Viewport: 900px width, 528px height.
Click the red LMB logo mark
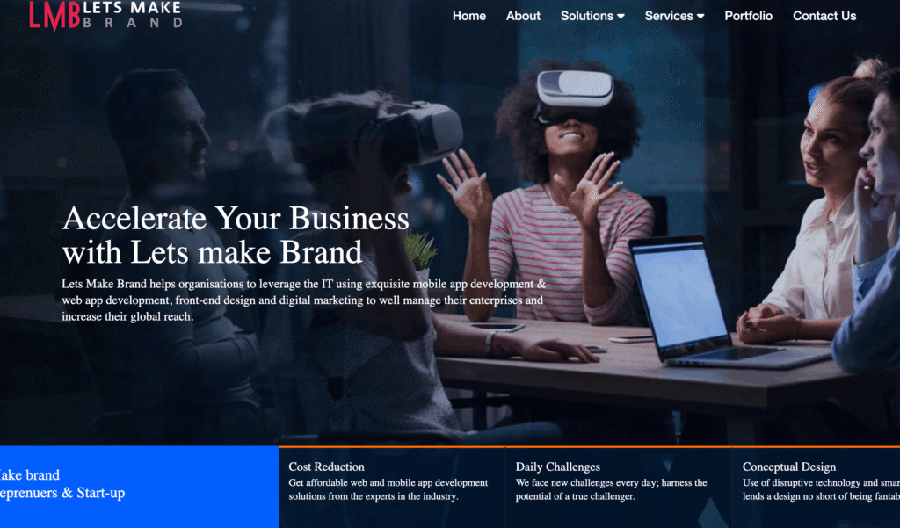54,16
